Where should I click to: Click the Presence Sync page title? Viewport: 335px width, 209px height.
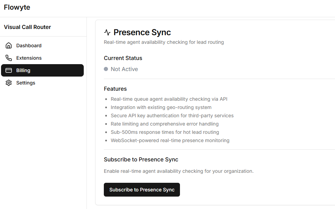click(x=142, y=32)
